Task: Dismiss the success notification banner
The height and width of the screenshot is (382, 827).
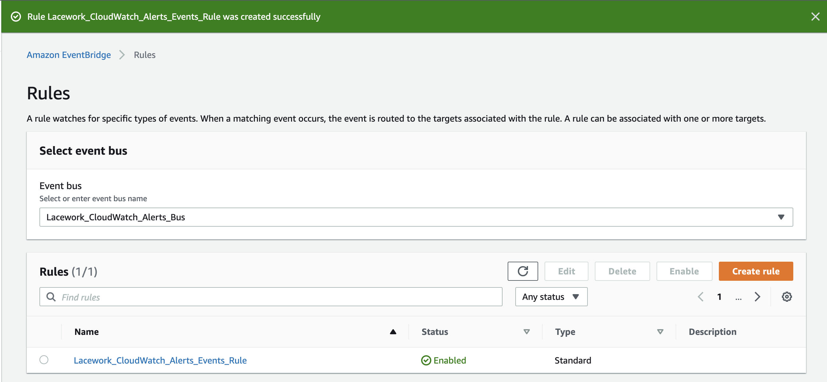Action: tap(815, 17)
